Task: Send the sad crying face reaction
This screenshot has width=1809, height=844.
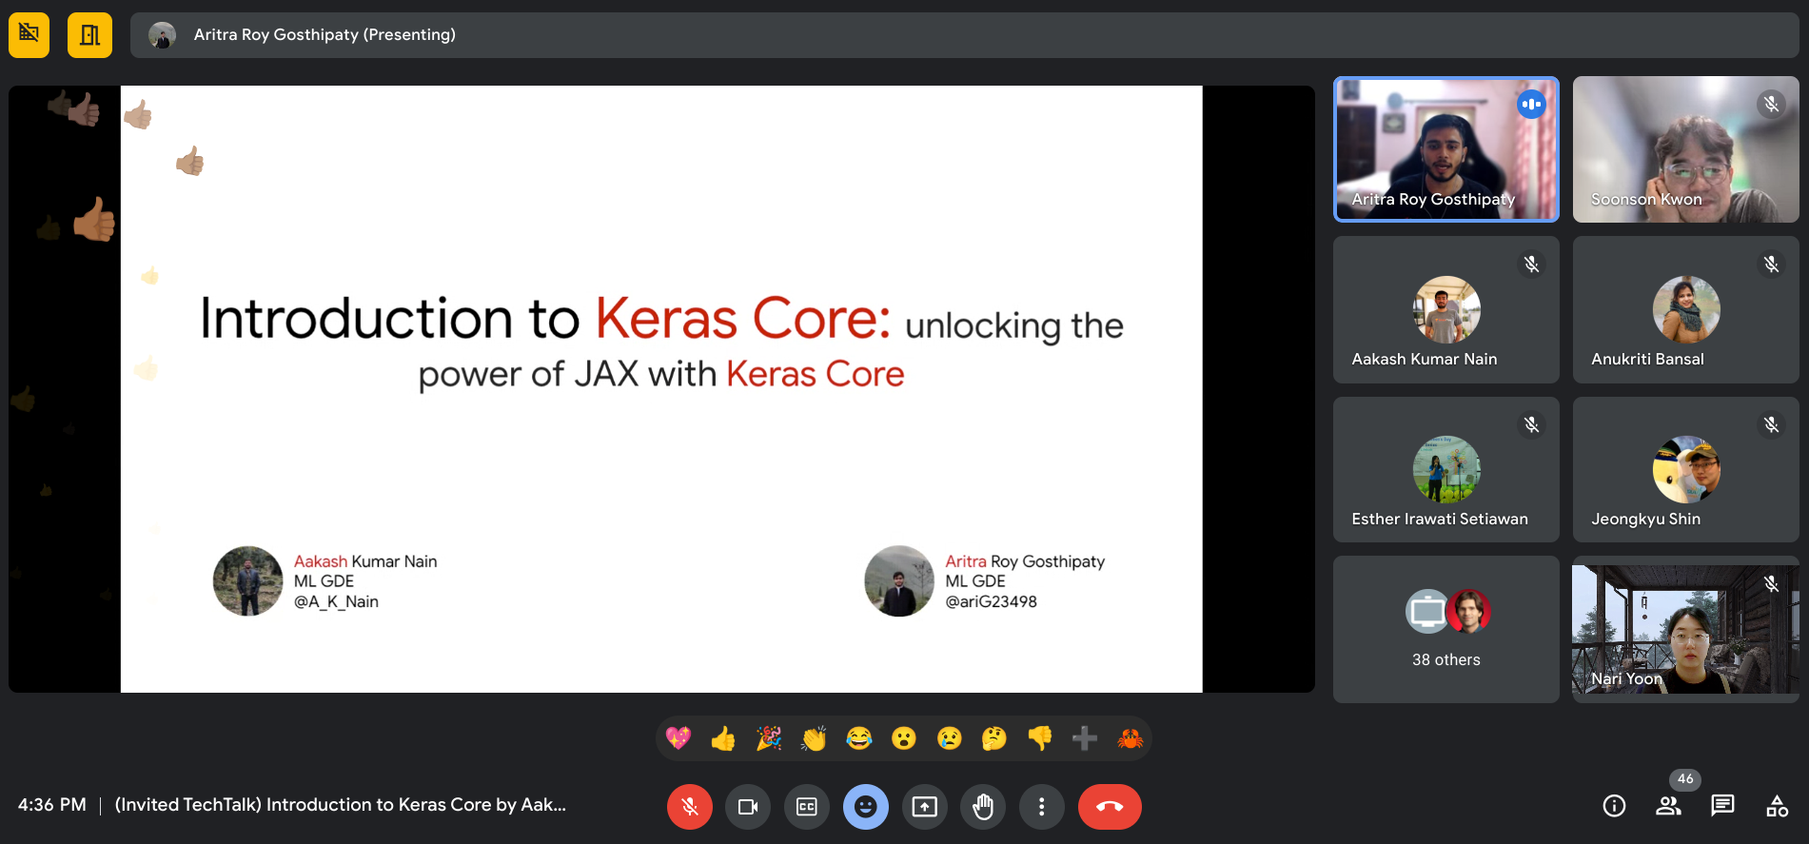Action: point(950,738)
